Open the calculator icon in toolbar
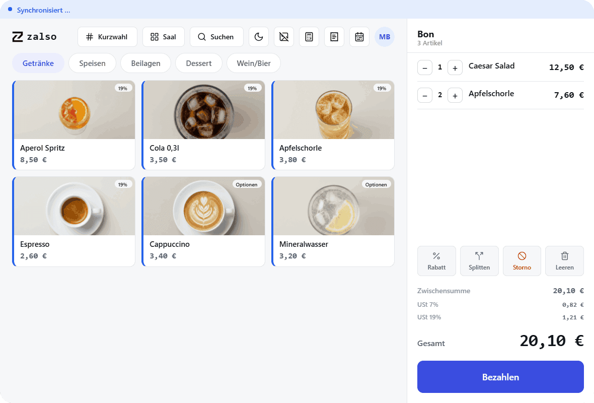The image size is (594, 403). click(x=309, y=37)
